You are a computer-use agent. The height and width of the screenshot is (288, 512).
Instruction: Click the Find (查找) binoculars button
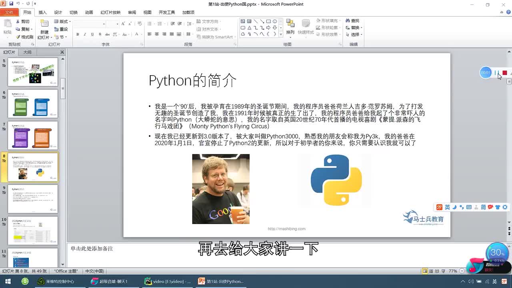point(352,21)
